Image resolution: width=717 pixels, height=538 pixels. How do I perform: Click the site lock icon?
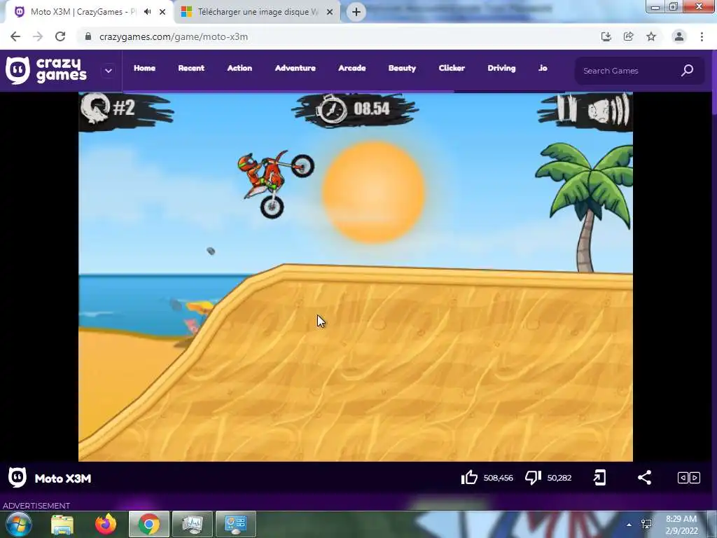(x=88, y=36)
